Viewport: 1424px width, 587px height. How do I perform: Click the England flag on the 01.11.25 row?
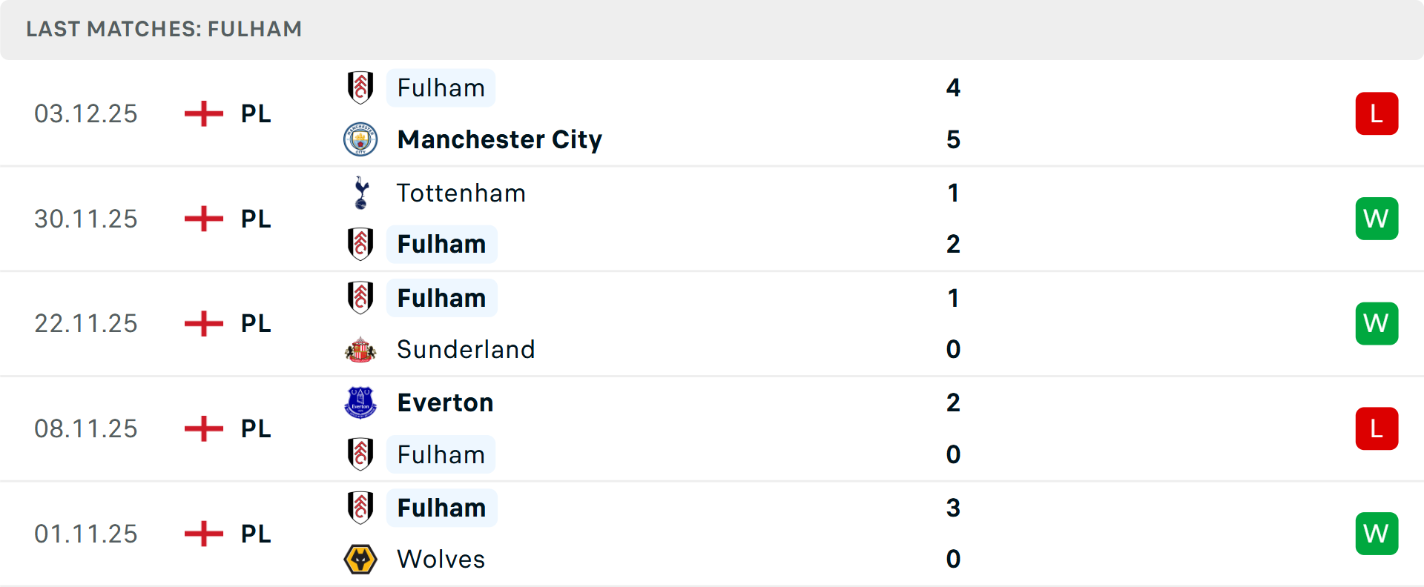click(202, 533)
